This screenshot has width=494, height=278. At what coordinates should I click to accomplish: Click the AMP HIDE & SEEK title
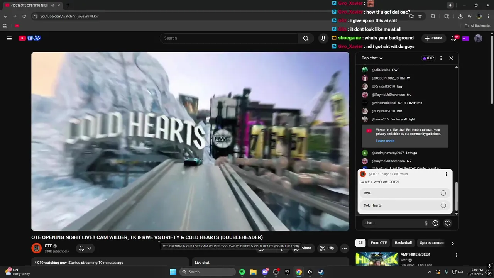point(415,254)
